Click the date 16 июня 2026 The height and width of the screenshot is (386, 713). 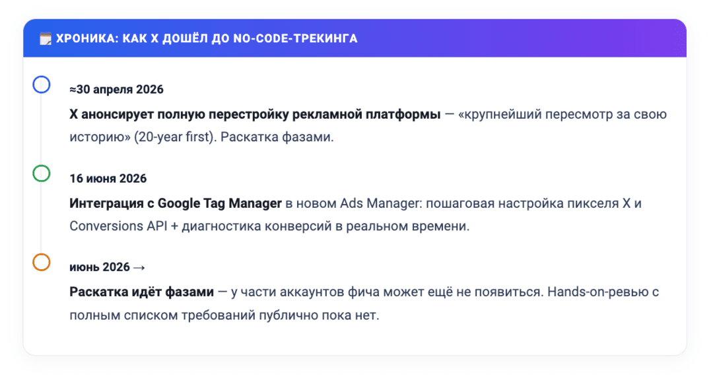click(108, 178)
